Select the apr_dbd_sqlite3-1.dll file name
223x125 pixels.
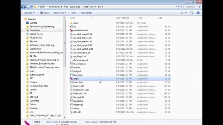click(x=83, y=49)
